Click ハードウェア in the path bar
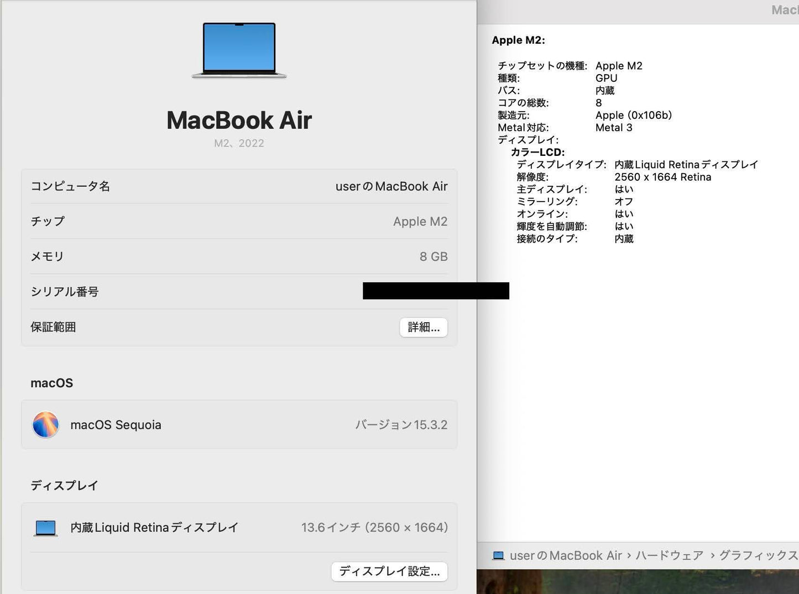Viewport: 799px width, 594px height. click(670, 556)
